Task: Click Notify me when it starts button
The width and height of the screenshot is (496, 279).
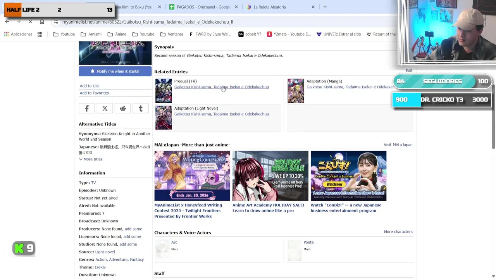Action: 115,71
